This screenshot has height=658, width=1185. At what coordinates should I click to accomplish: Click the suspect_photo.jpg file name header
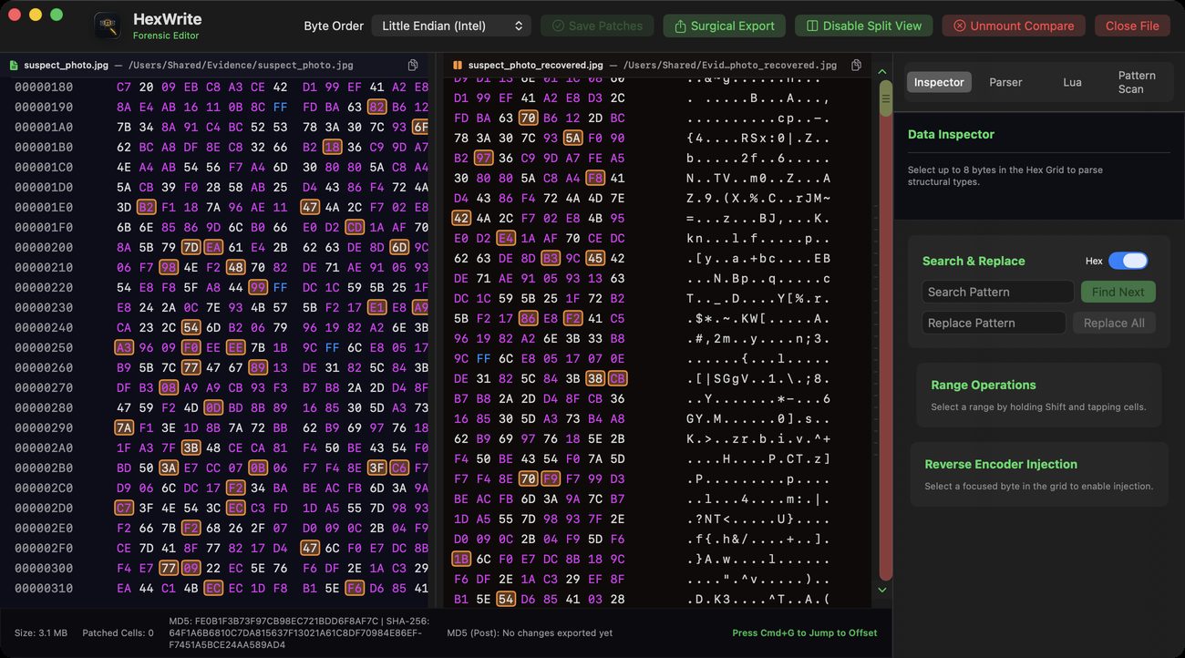click(x=66, y=66)
